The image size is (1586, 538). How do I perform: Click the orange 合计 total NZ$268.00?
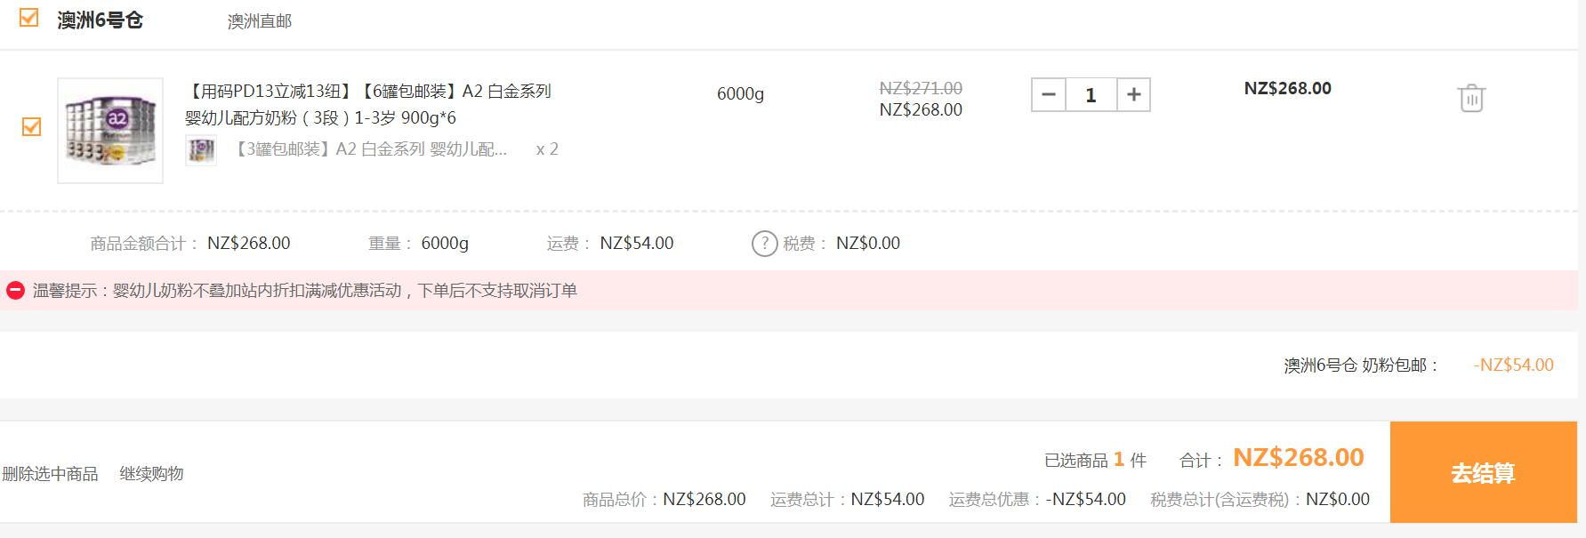point(1298,458)
